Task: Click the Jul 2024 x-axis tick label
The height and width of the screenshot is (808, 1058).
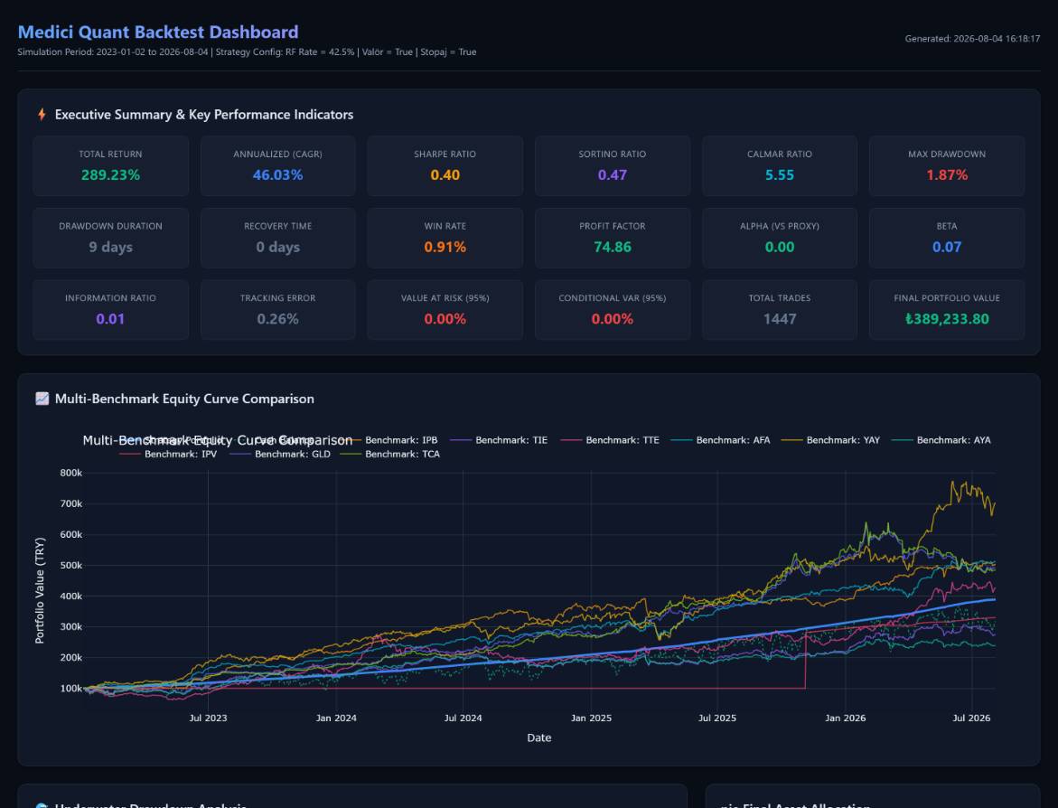Action: click(463, 719)
